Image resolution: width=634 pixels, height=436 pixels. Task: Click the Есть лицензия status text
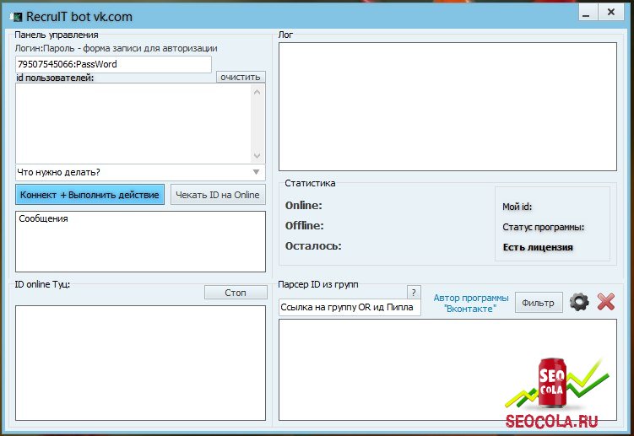[x=538, y=247]
